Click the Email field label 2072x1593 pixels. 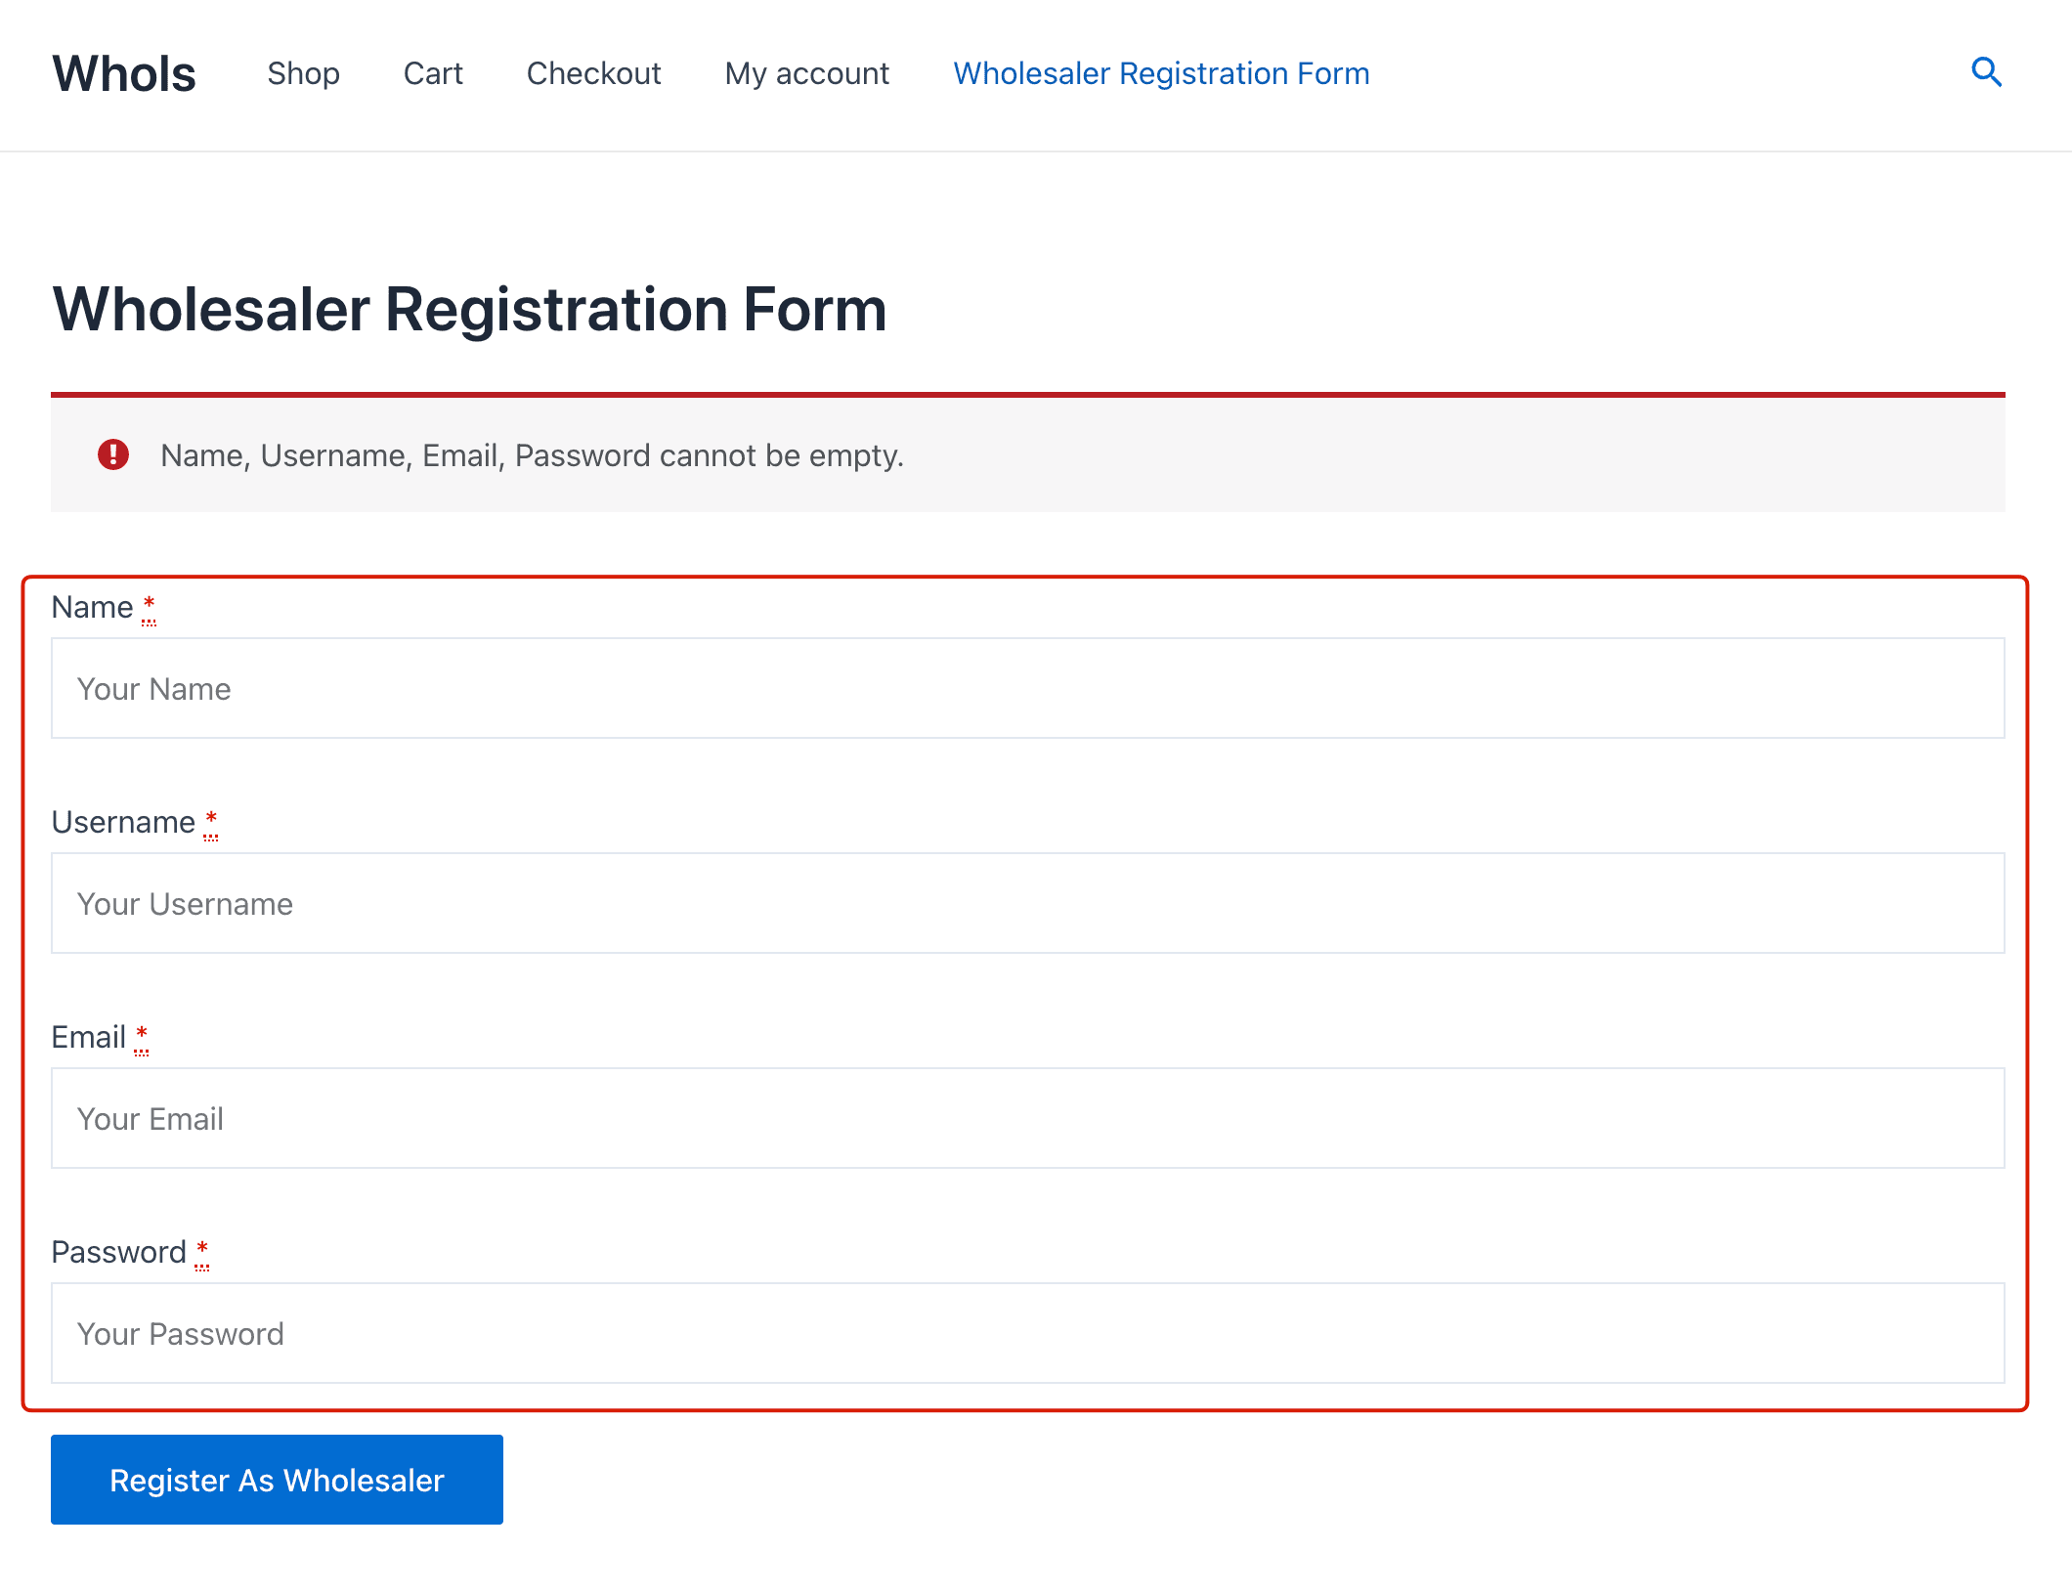pyautogui.click(x=88, y=1037)
